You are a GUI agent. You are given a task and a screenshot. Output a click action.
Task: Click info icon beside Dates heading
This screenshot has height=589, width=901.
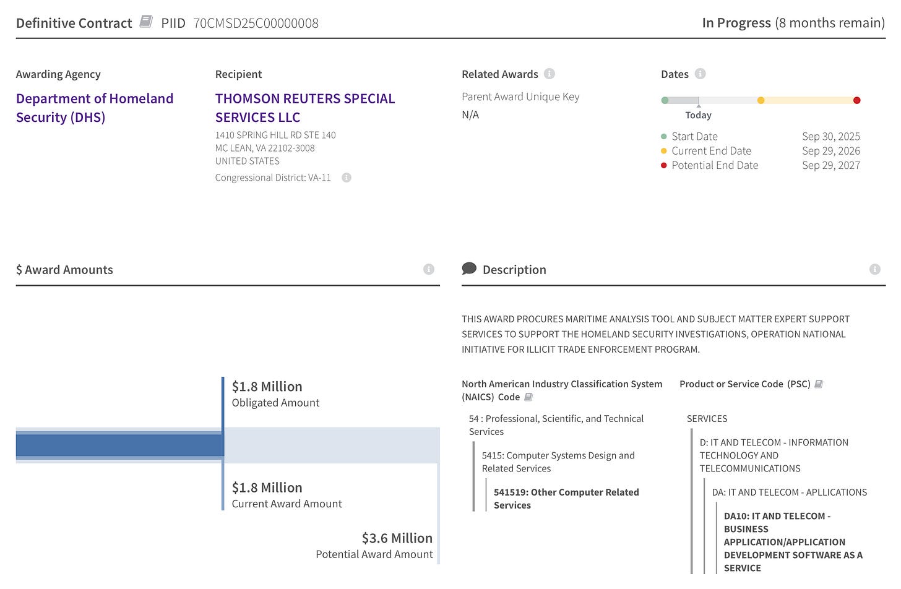tap(700, 74)
